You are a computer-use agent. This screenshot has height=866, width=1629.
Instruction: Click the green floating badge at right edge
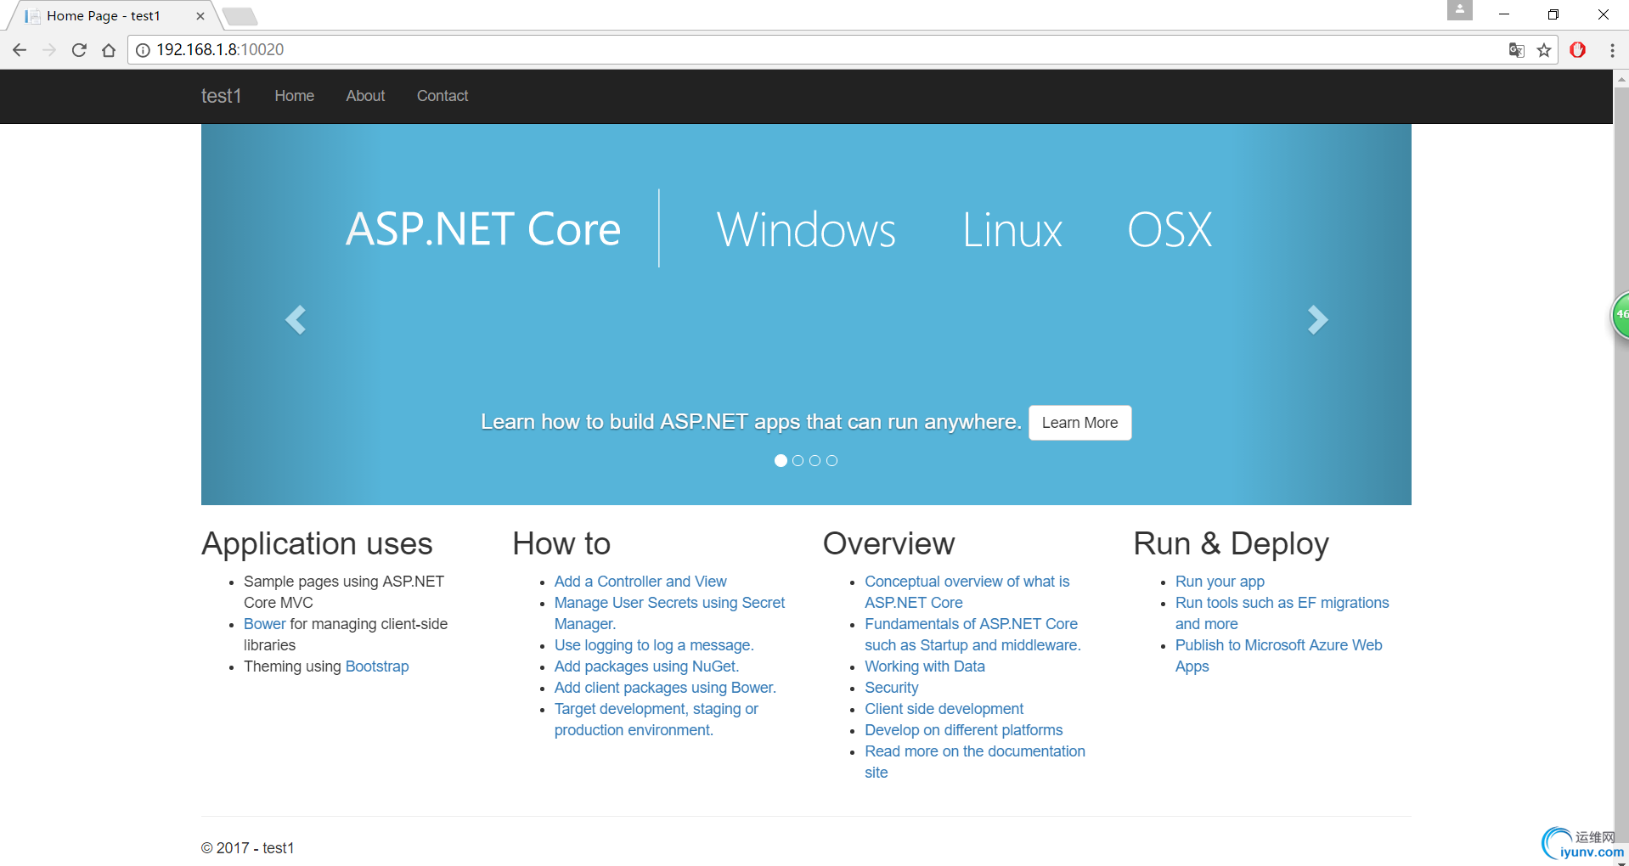pos(1621,315)
